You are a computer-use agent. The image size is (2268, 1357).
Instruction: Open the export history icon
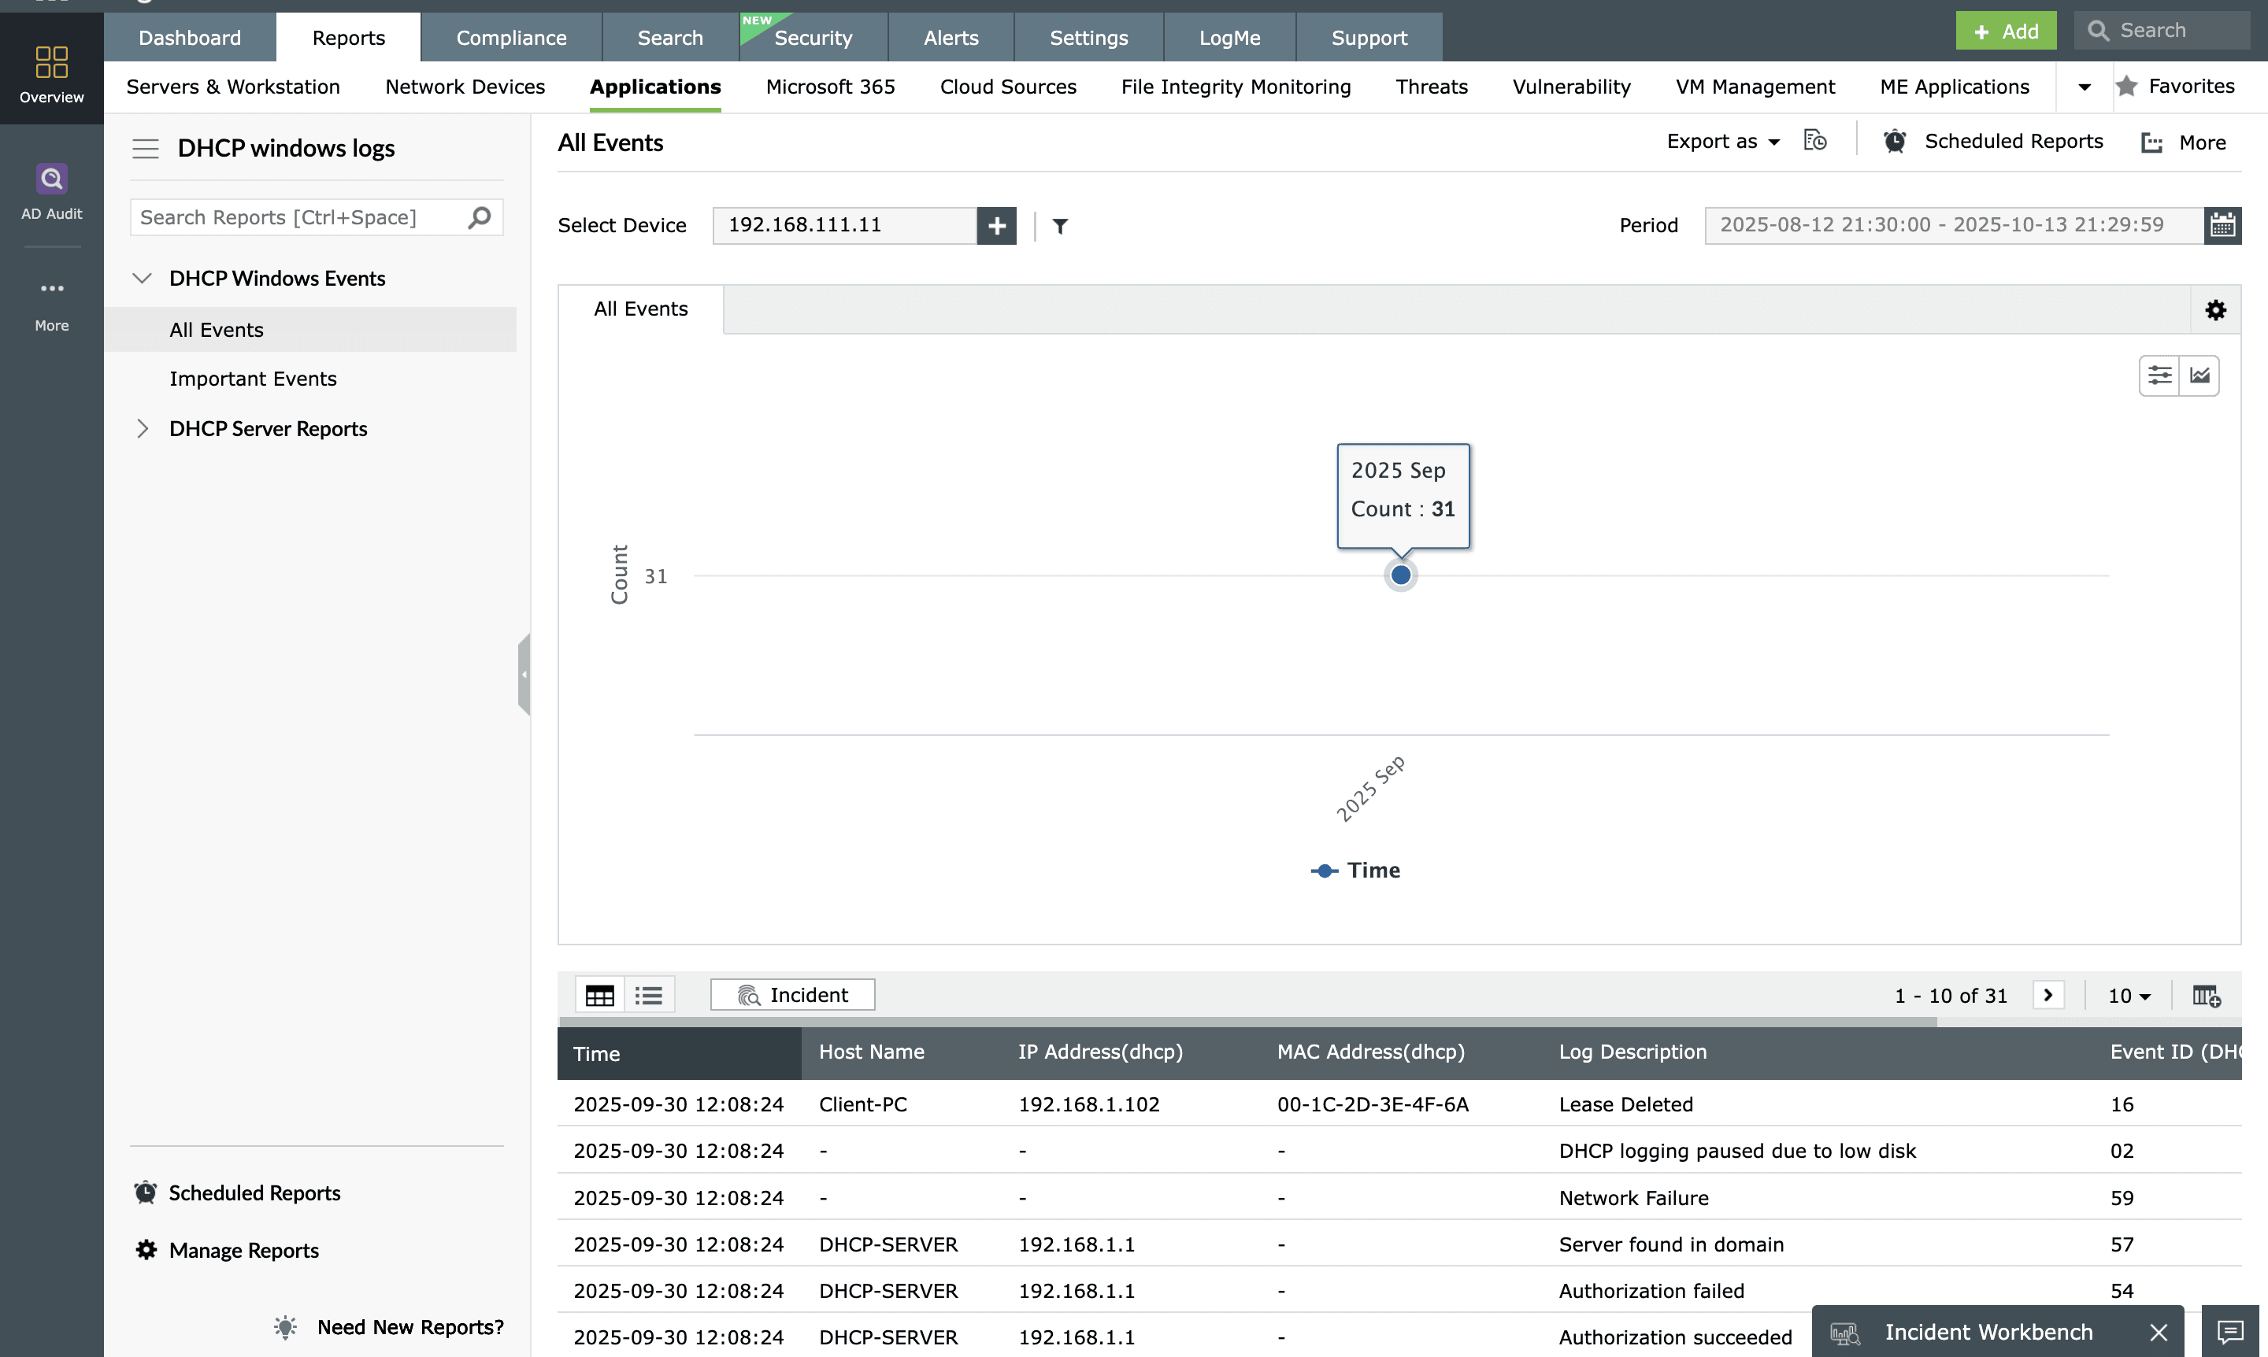(x=1815, y=141)
